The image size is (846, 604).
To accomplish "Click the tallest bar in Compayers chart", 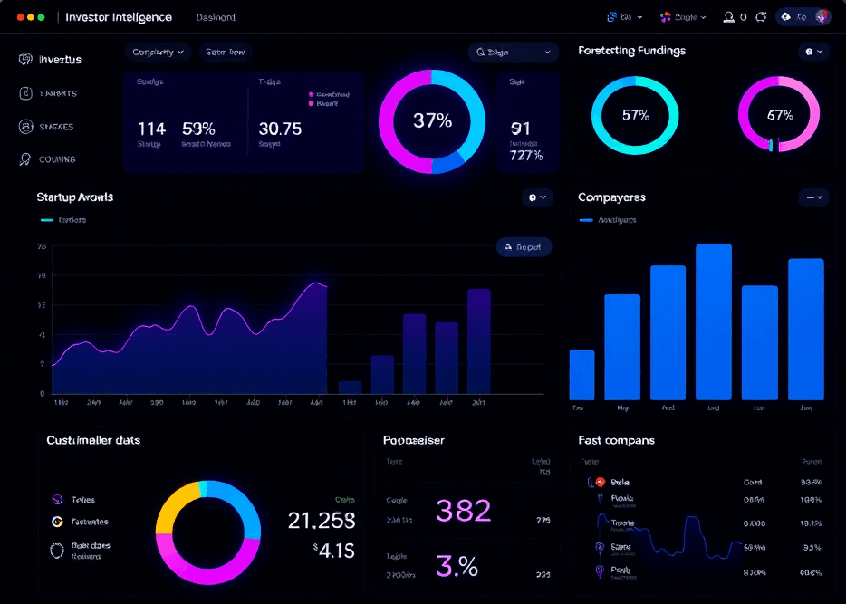I will coord(713,317).
